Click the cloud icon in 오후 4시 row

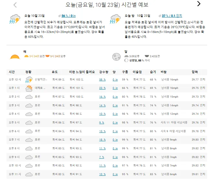click(29, 114)
